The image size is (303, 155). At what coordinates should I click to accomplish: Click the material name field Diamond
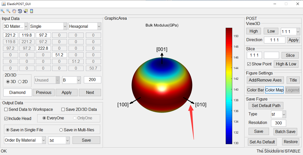point(17,93)
